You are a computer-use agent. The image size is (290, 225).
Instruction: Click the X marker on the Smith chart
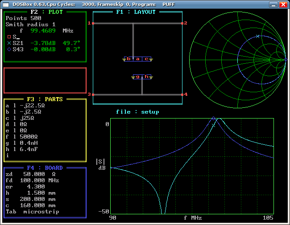pos(257,37)
